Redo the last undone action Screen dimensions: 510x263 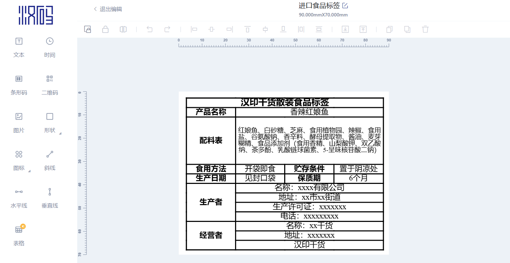click(x=167, y=29)
